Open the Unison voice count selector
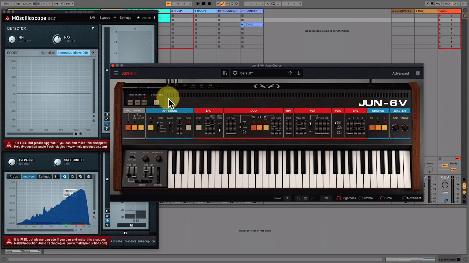Image resolution: width=469 pixels, height=263 pixels. 287,198
